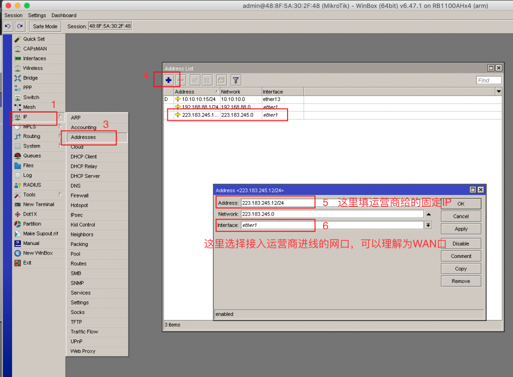Click Exit in the sidebar

tap(39, 263)
